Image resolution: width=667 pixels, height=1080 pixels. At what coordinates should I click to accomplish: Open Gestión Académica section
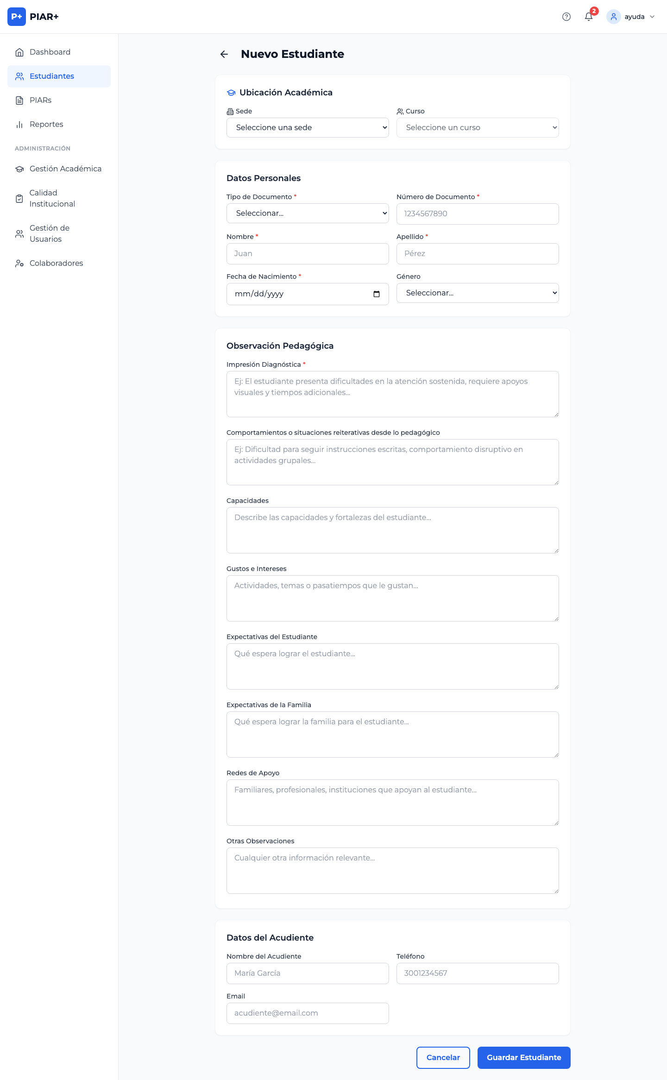pos(65,169)
